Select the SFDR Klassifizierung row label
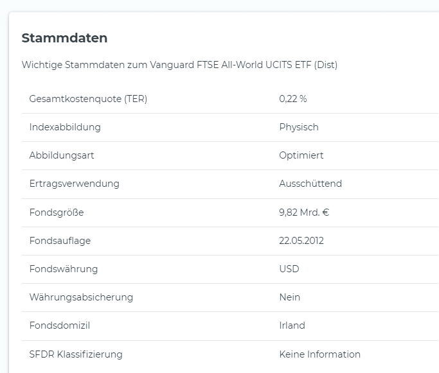Image resolution: width=439 pixels, height=373 pixels. (x=76, y=354)
